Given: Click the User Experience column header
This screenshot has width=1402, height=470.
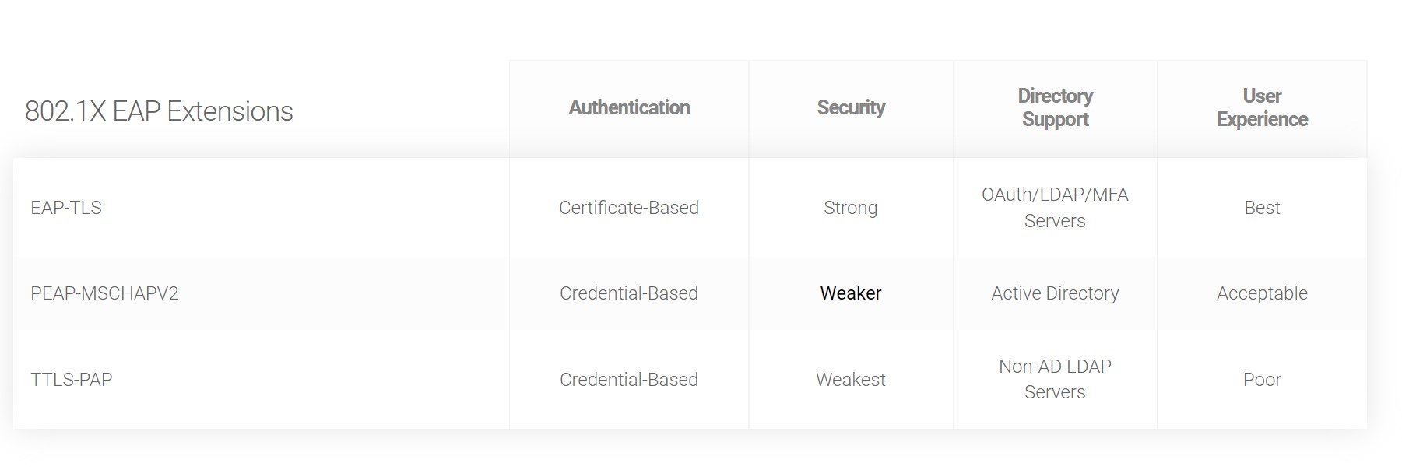Looking at the screenshot, I should point(1262,107).
